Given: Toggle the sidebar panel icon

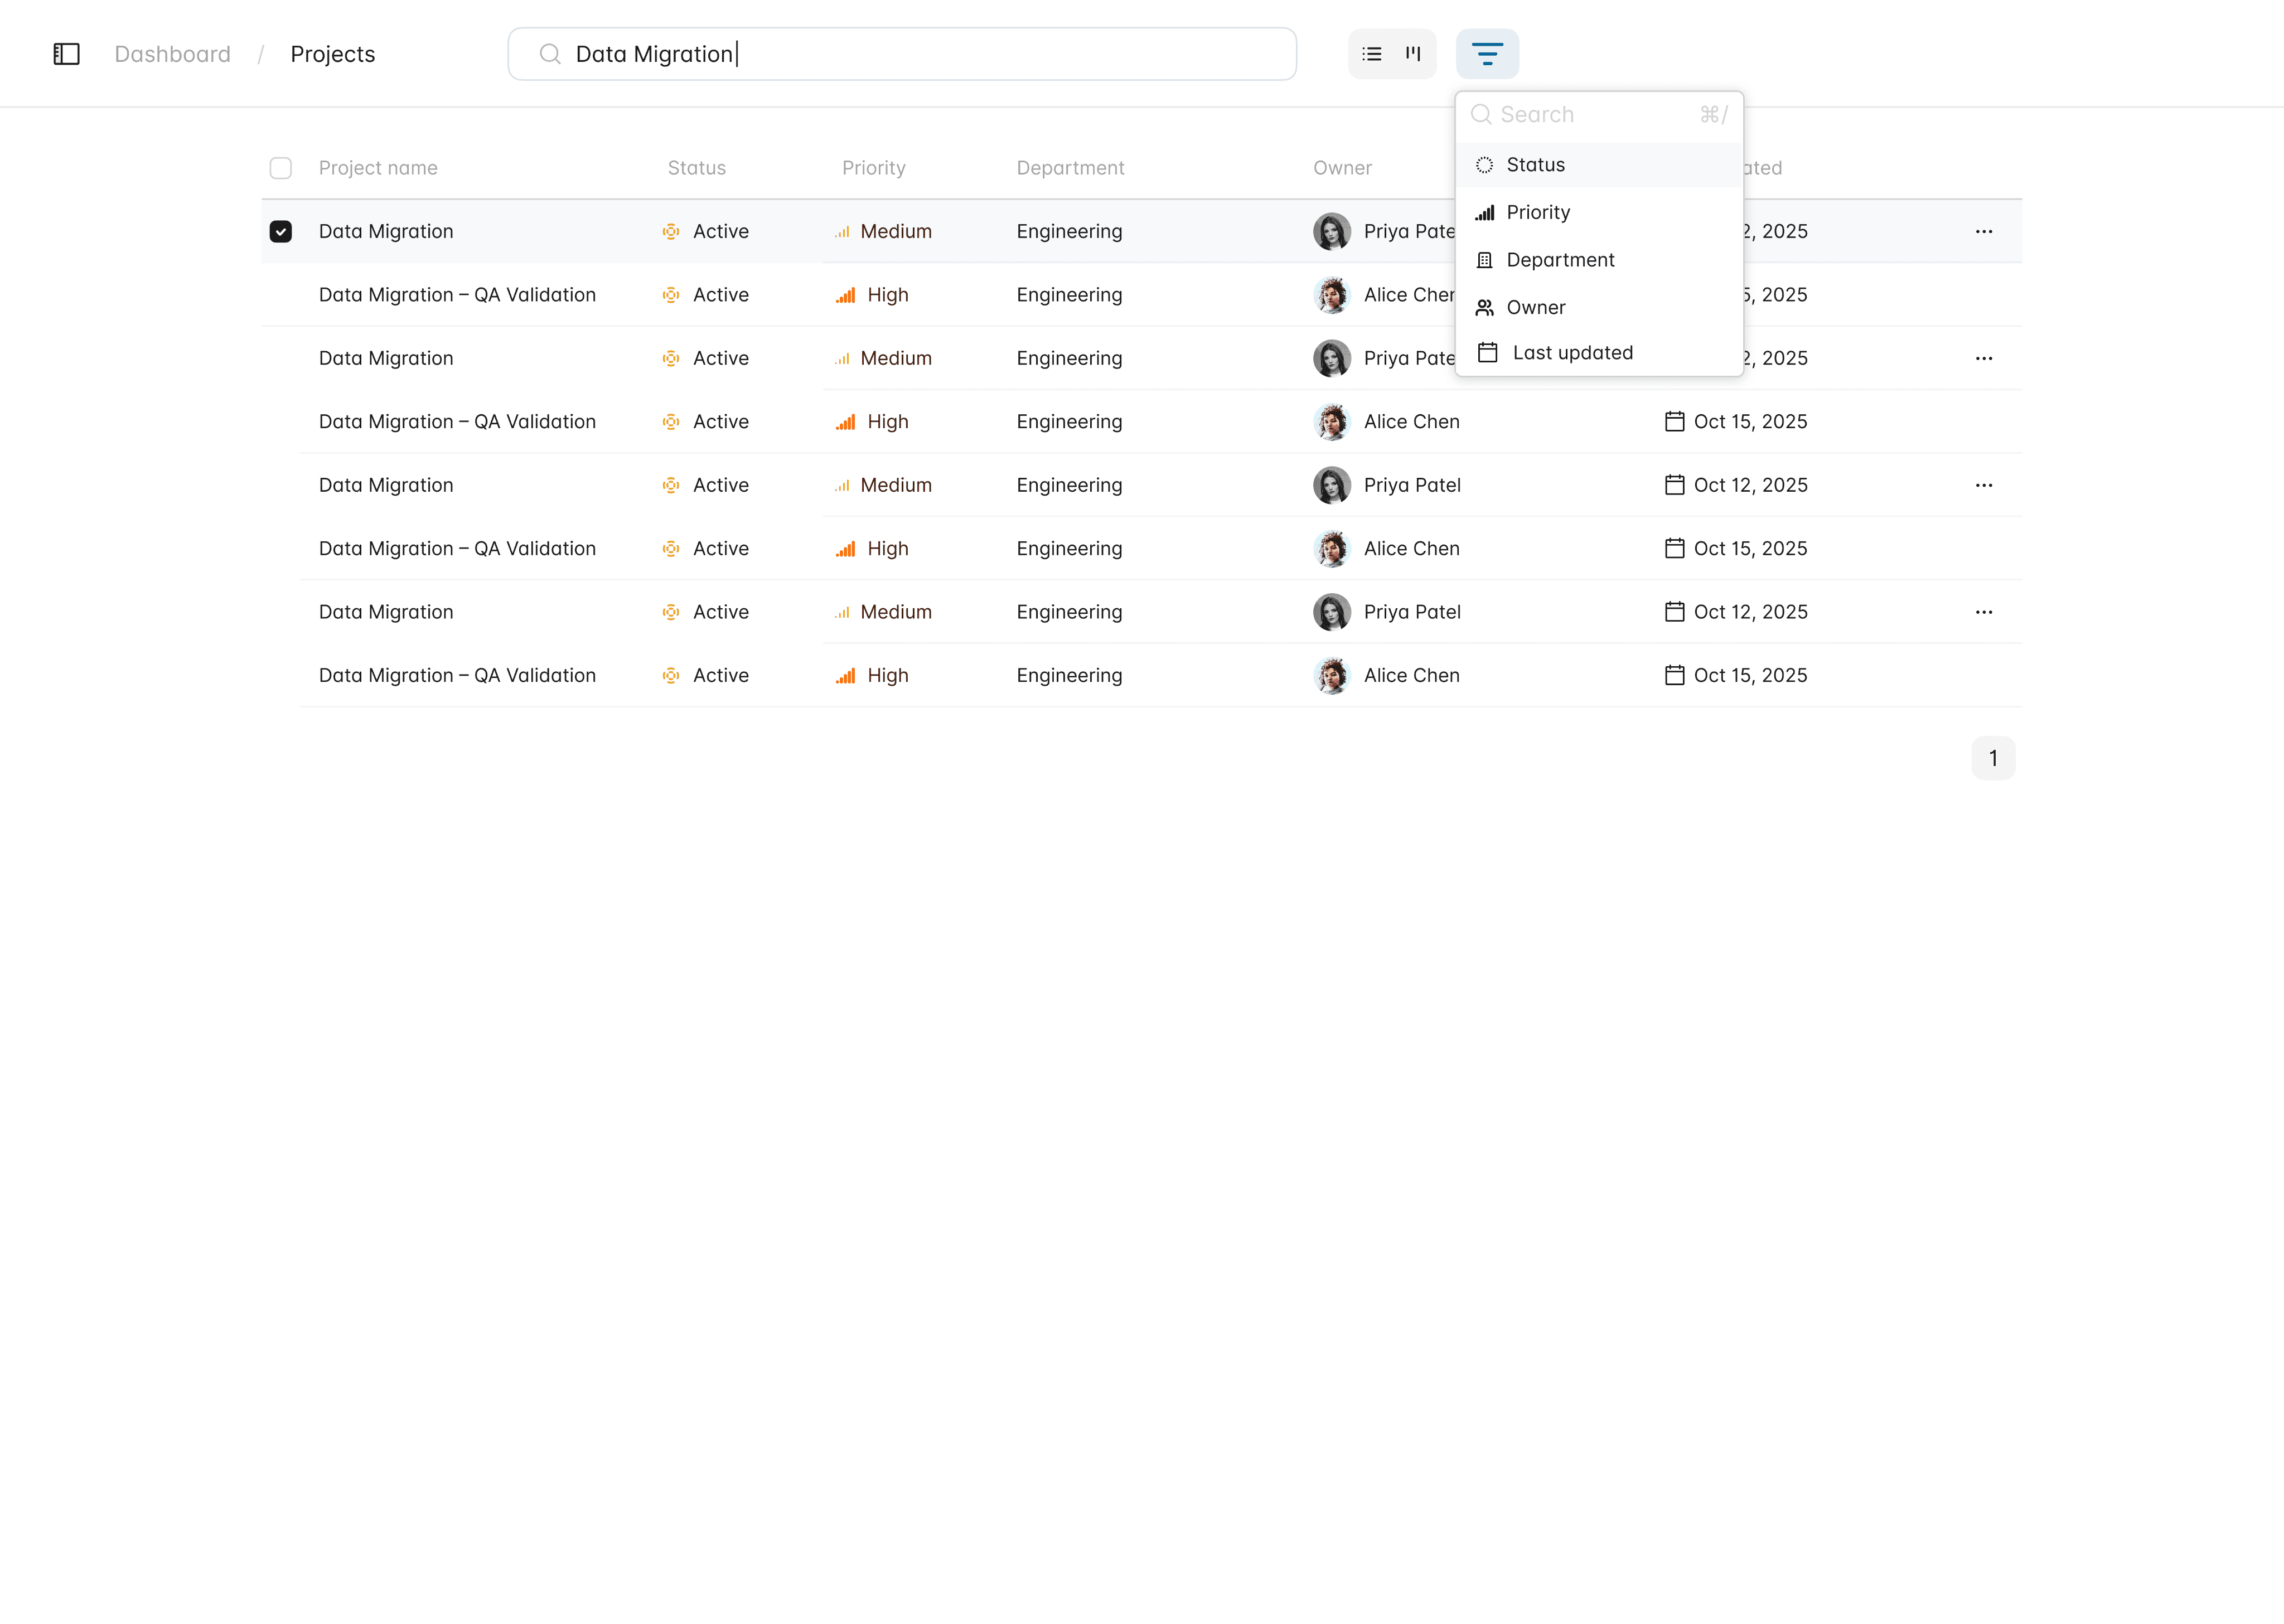Looking at the screenshot, I should click(66, 54).
